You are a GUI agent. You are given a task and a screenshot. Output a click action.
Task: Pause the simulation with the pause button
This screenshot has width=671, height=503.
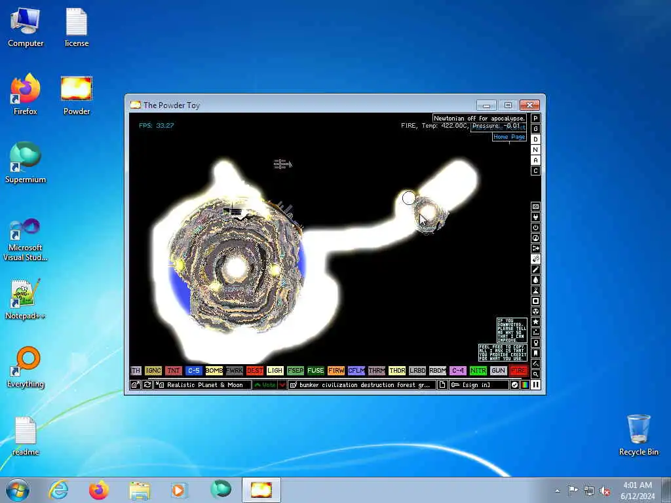[x=536, y=385]
